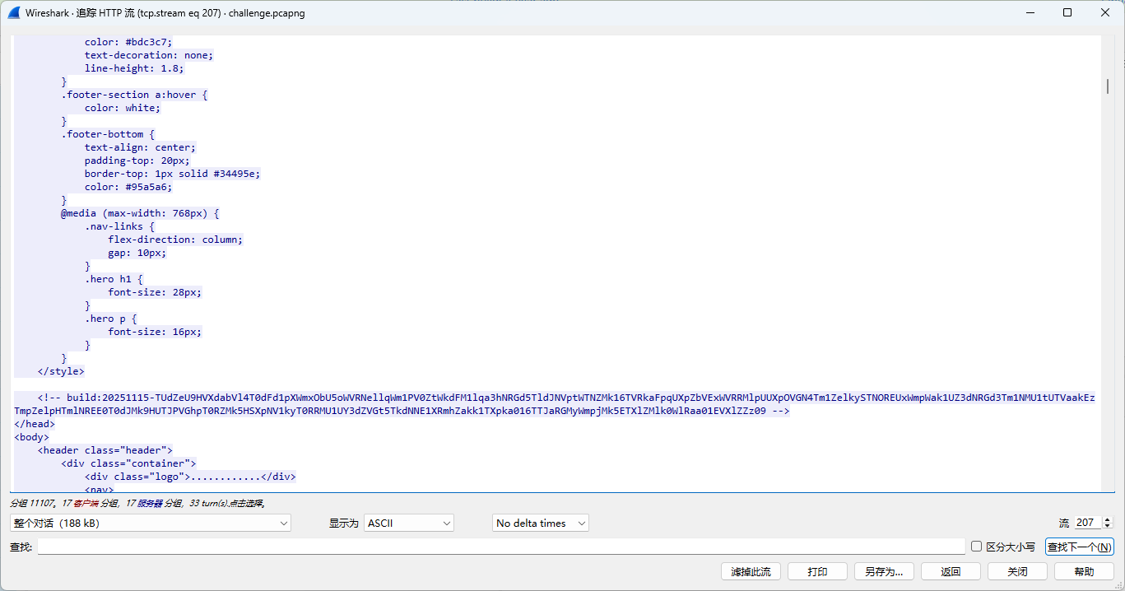Go back with the 返回 button

pyautogui.click(x=951, y=571)
